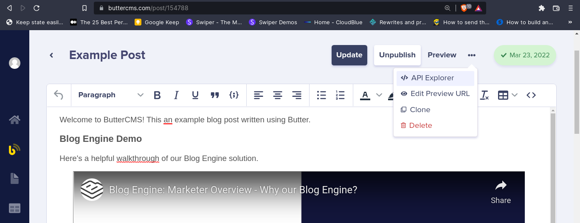The height and width of the screenshot is (223, 580).
Task: Open The 25 Best Per... bookmark
Action: coord(99,22)
